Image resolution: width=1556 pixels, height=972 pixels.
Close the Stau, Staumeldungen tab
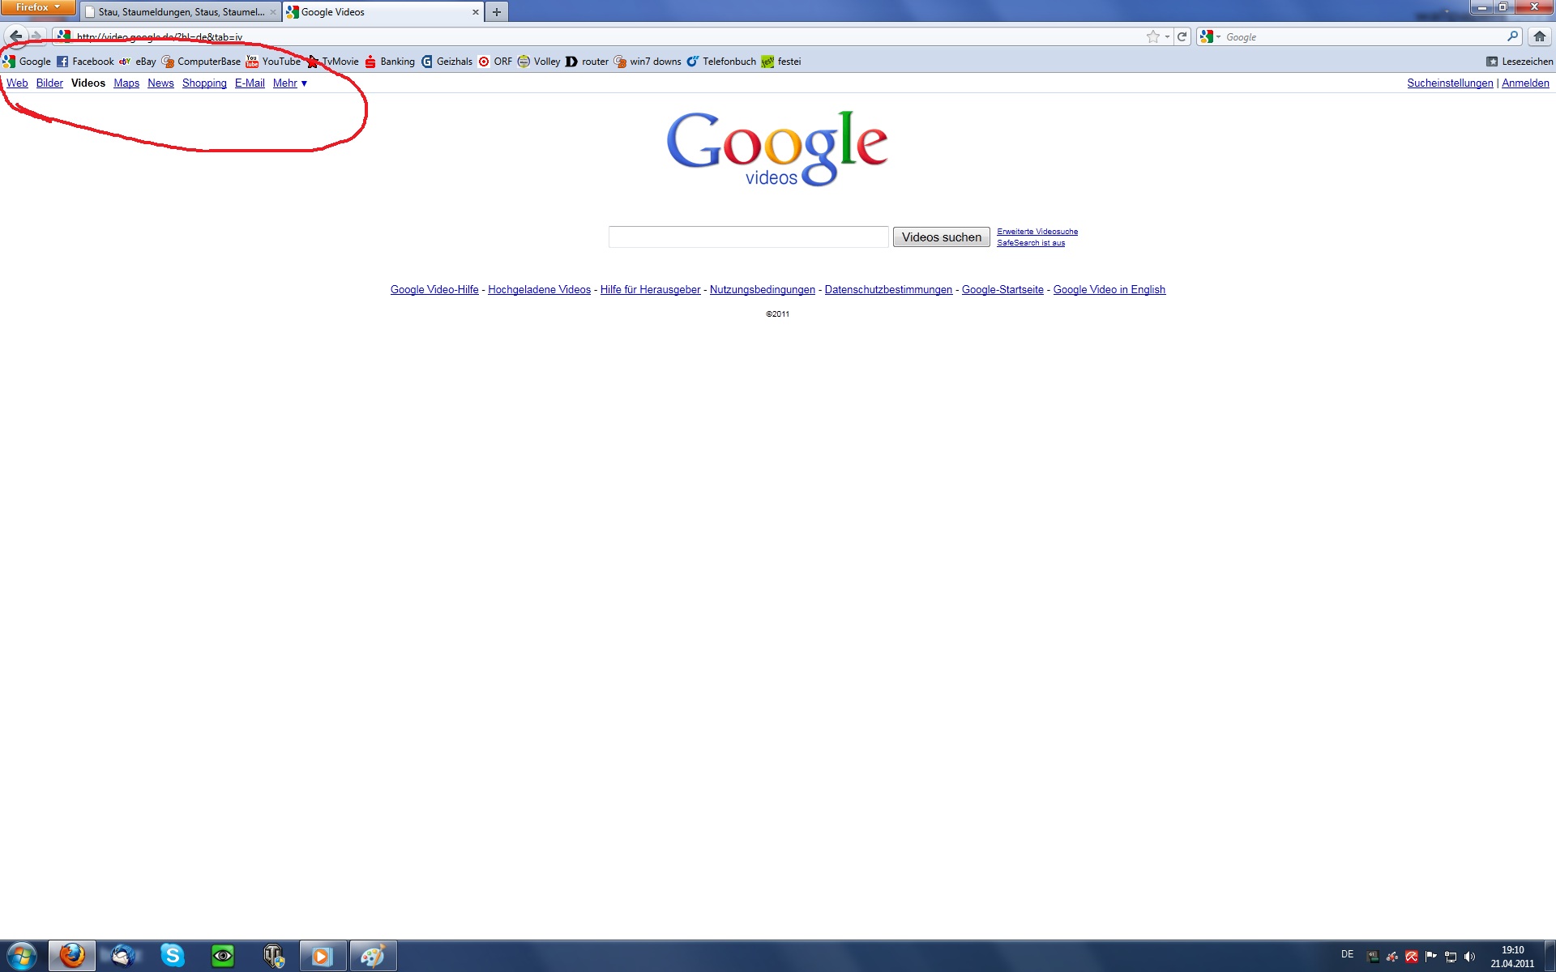coord(273,12)
